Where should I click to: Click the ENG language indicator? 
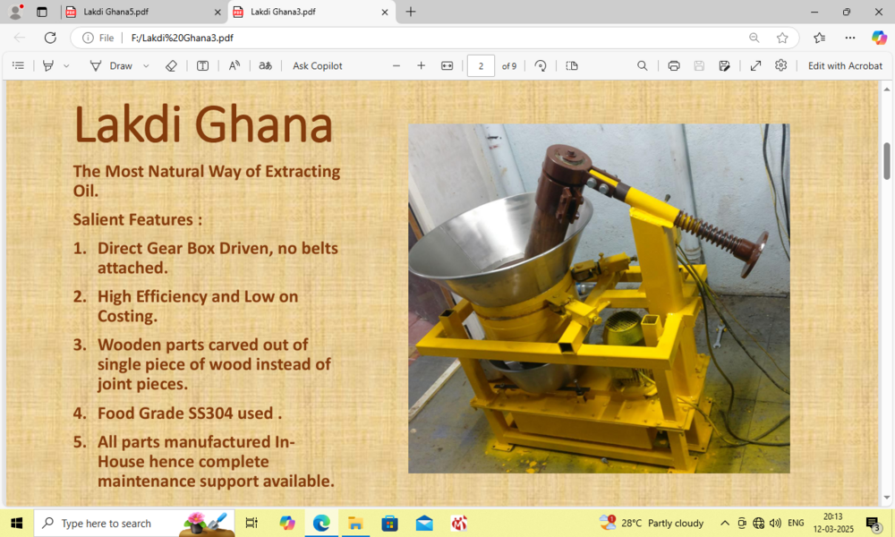(796, 523)
